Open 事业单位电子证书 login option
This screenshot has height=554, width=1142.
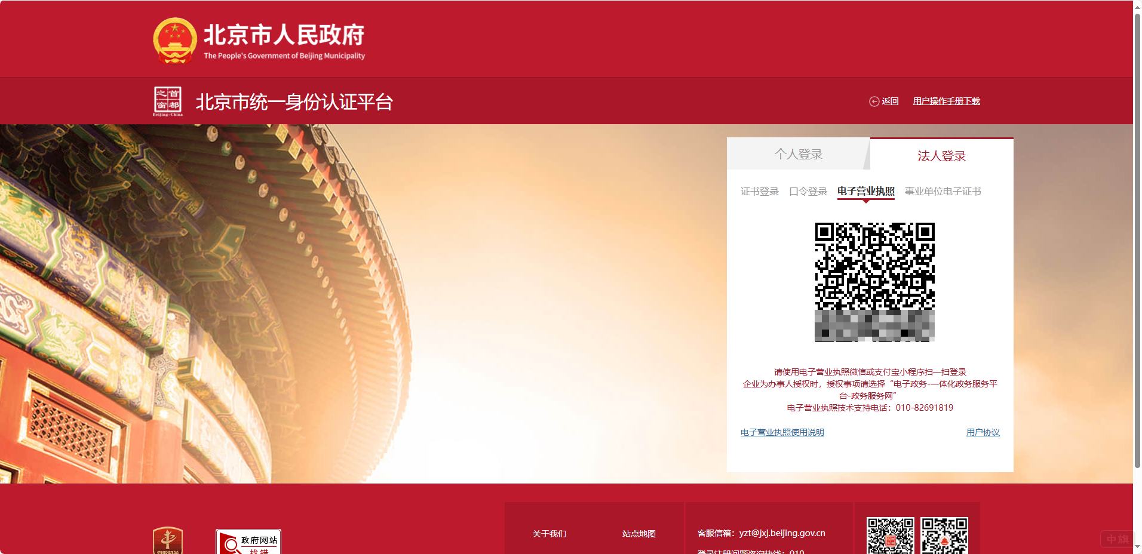[943, 192]
